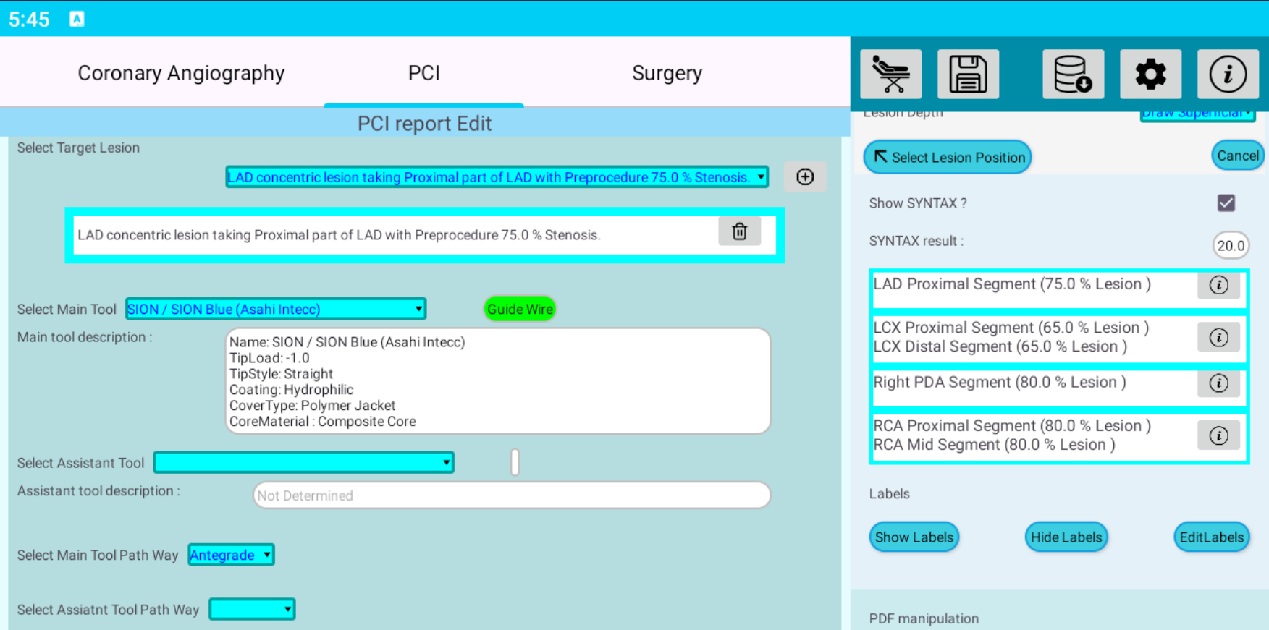Click the Select Lesion Position button
The image size is (1269, 630).
pos(947,157)
